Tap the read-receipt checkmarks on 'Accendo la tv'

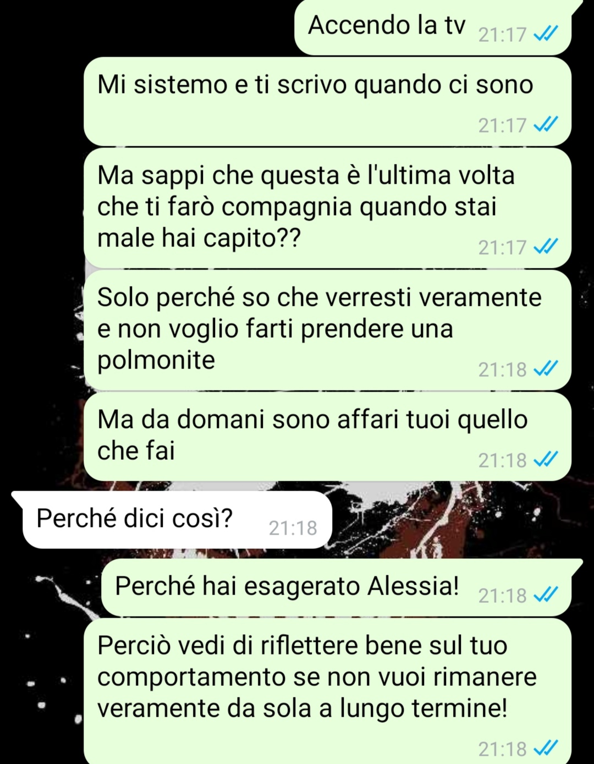(546, 35)
